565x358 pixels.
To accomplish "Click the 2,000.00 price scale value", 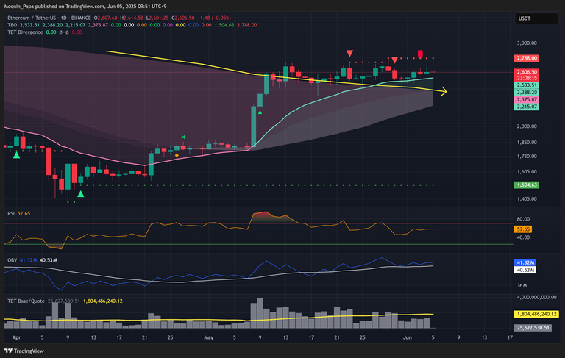I will tap(527, 126).
